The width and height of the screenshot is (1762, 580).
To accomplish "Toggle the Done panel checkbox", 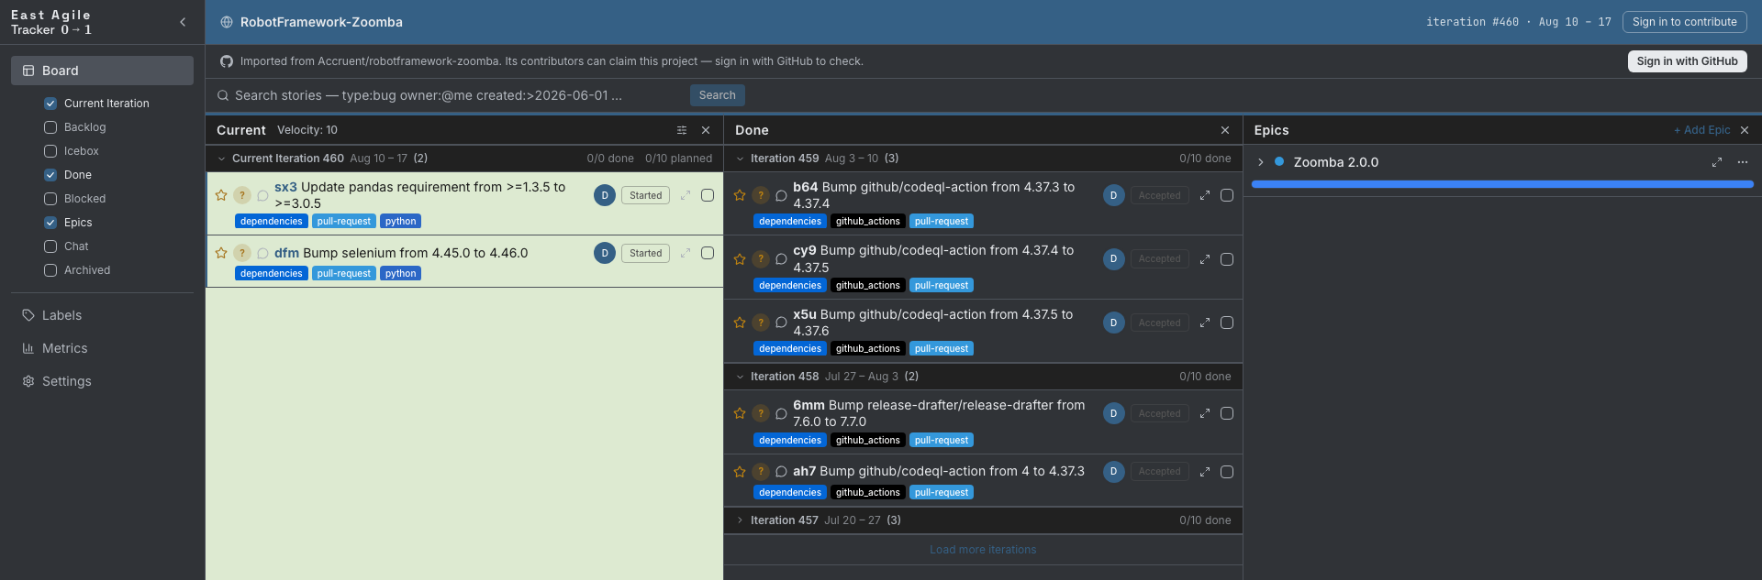I will 50,175.
